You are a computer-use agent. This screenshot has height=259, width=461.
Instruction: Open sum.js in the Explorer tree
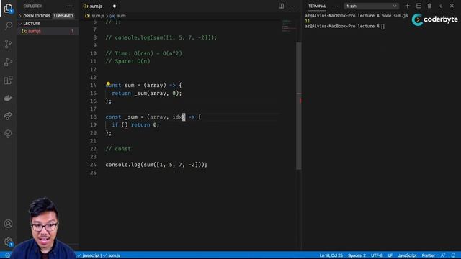(x=47, y=31)
